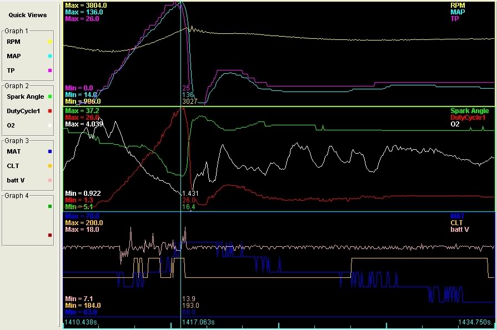Select the batt V field in Graph 3

coord(16,180)
